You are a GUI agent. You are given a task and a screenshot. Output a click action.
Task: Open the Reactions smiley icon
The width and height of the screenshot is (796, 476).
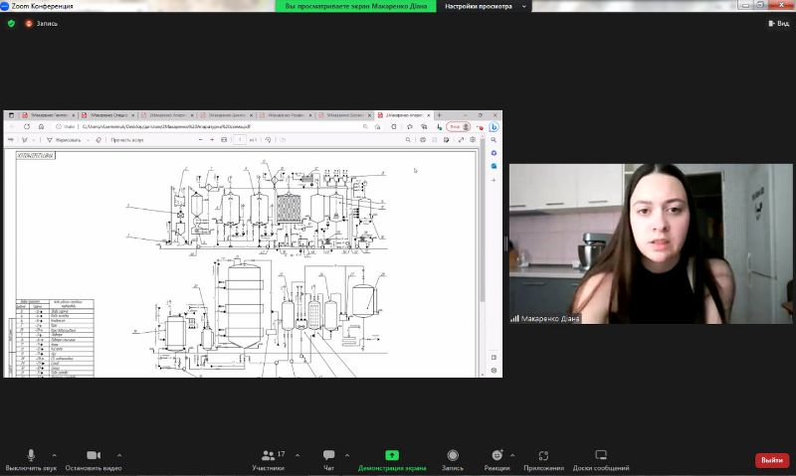tap(497, 456)
